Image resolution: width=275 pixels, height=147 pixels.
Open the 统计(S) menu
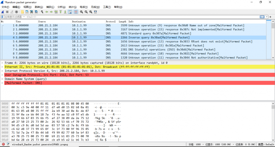(73, 7)
